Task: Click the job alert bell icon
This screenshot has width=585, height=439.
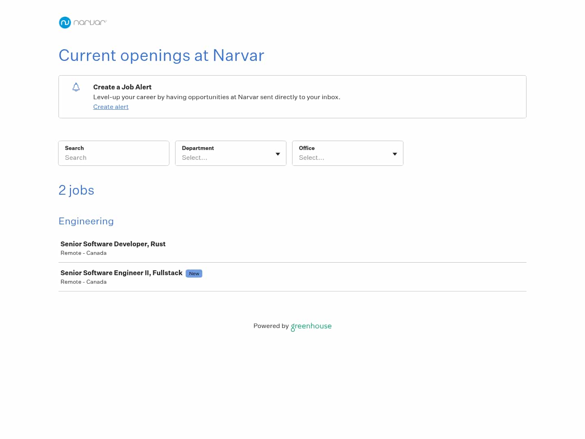Action: click(76, 87)
